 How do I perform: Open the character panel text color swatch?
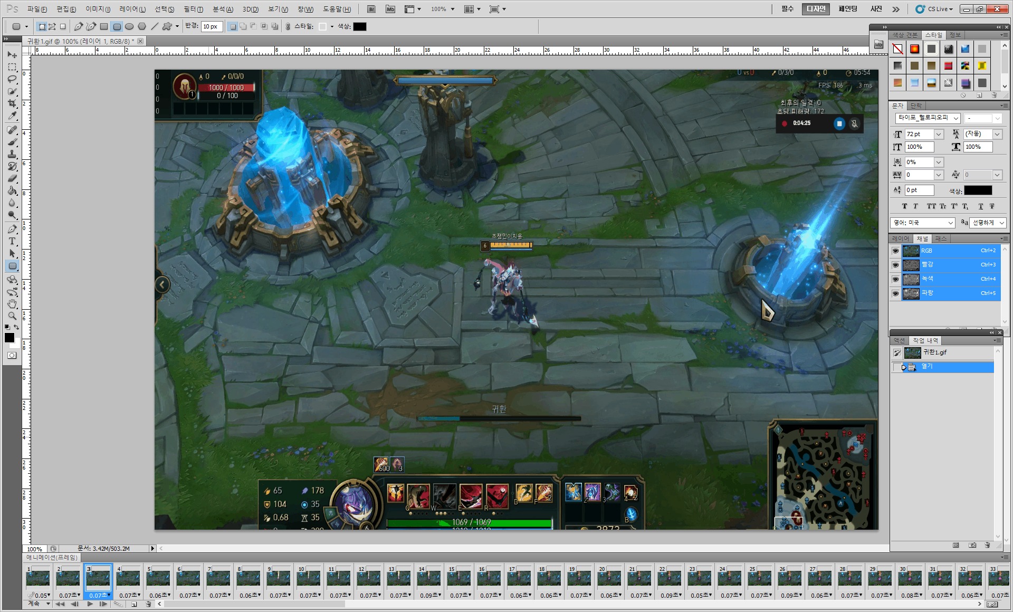978,190
